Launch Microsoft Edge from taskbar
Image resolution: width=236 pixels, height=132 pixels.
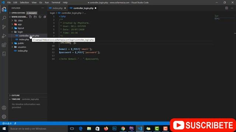[81, 129]
